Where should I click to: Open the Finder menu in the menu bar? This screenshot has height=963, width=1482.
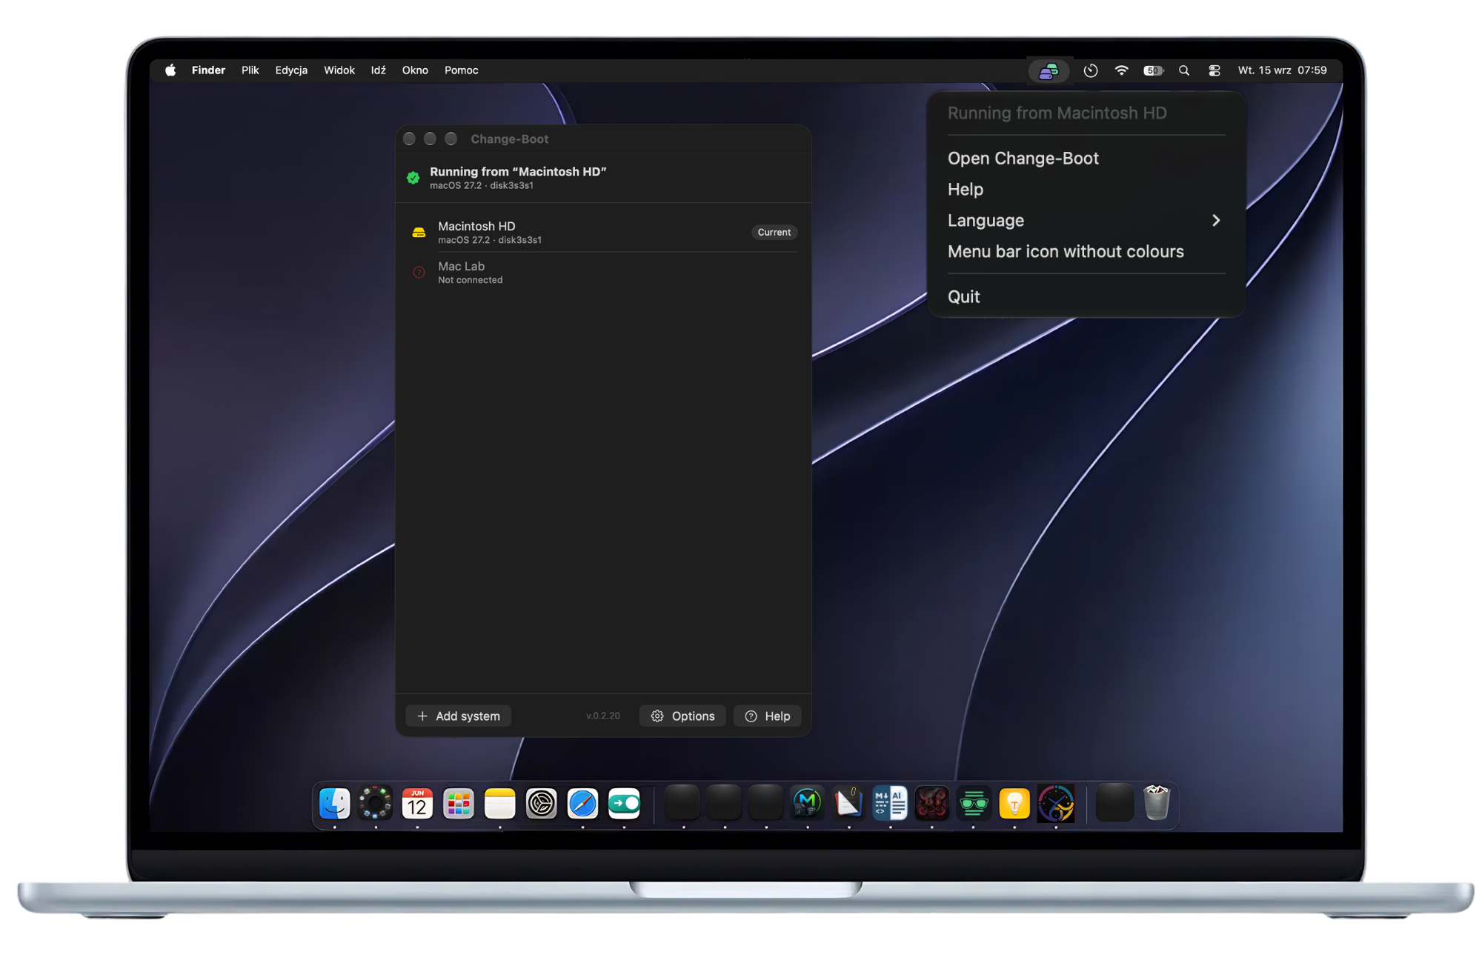click(208, 70)
